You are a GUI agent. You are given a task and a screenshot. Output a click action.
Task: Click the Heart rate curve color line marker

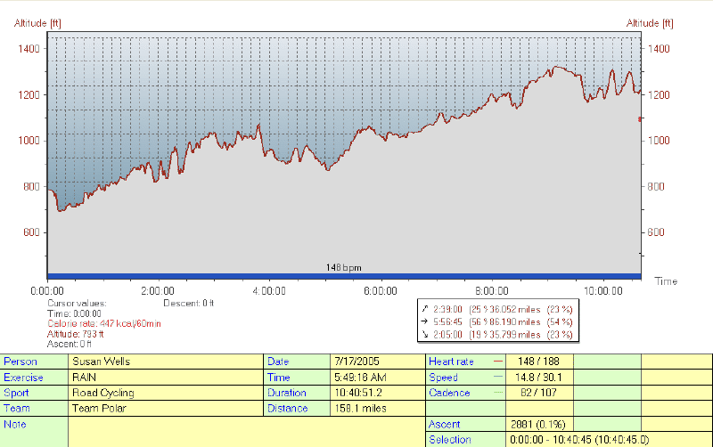[x=496, y=361]
